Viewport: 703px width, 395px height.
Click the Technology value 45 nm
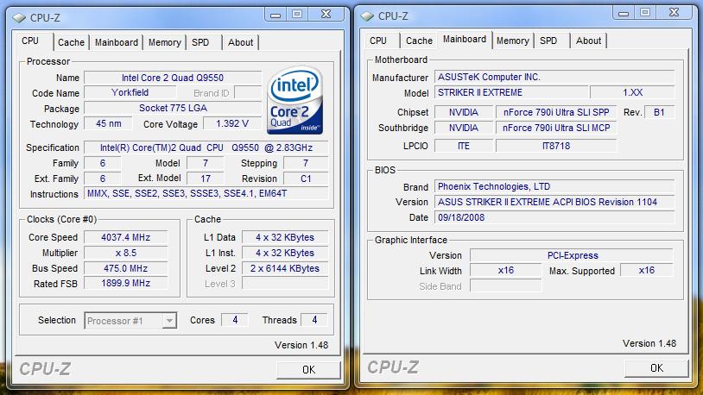point(109,123)
